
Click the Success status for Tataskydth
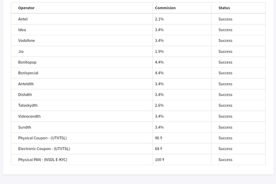click(x=225, y=106)
